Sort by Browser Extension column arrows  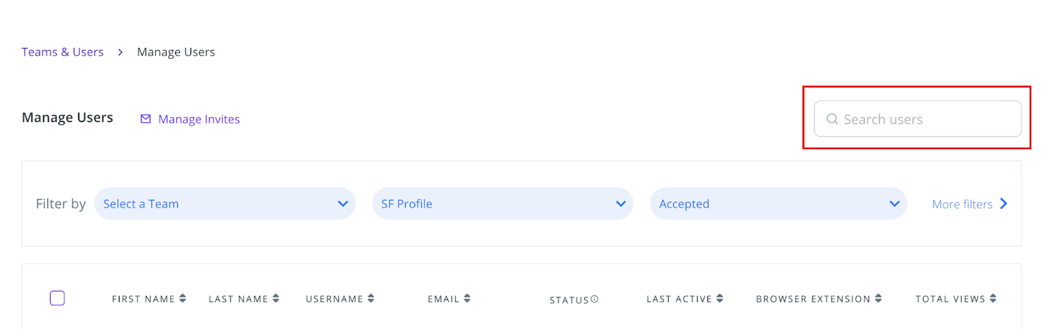878,299
